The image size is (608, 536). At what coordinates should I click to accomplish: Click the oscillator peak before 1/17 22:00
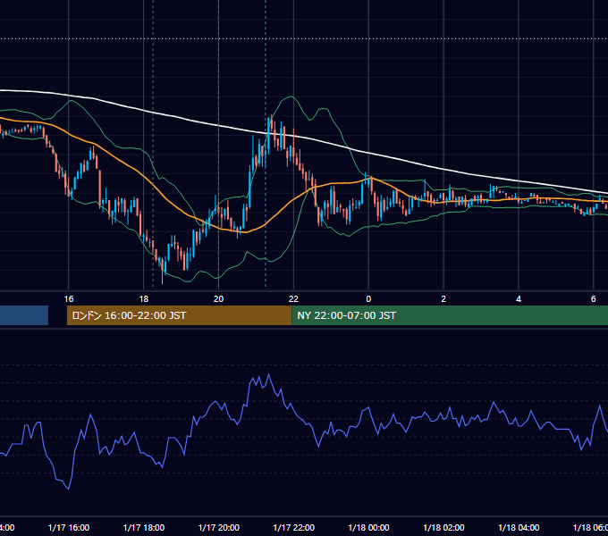(269, 374)
